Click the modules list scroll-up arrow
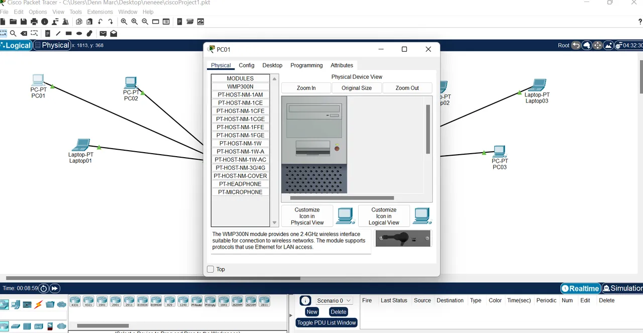643x333 pixels. [274, 78]
